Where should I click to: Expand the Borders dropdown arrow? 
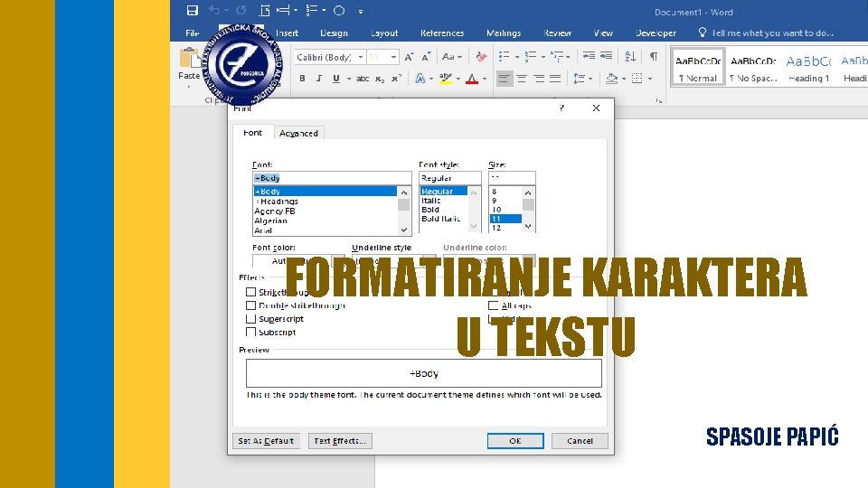tap(650, 79)
